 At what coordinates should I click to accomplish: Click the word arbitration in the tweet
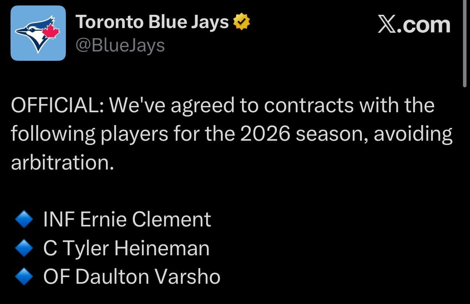[x=62, y=161]
